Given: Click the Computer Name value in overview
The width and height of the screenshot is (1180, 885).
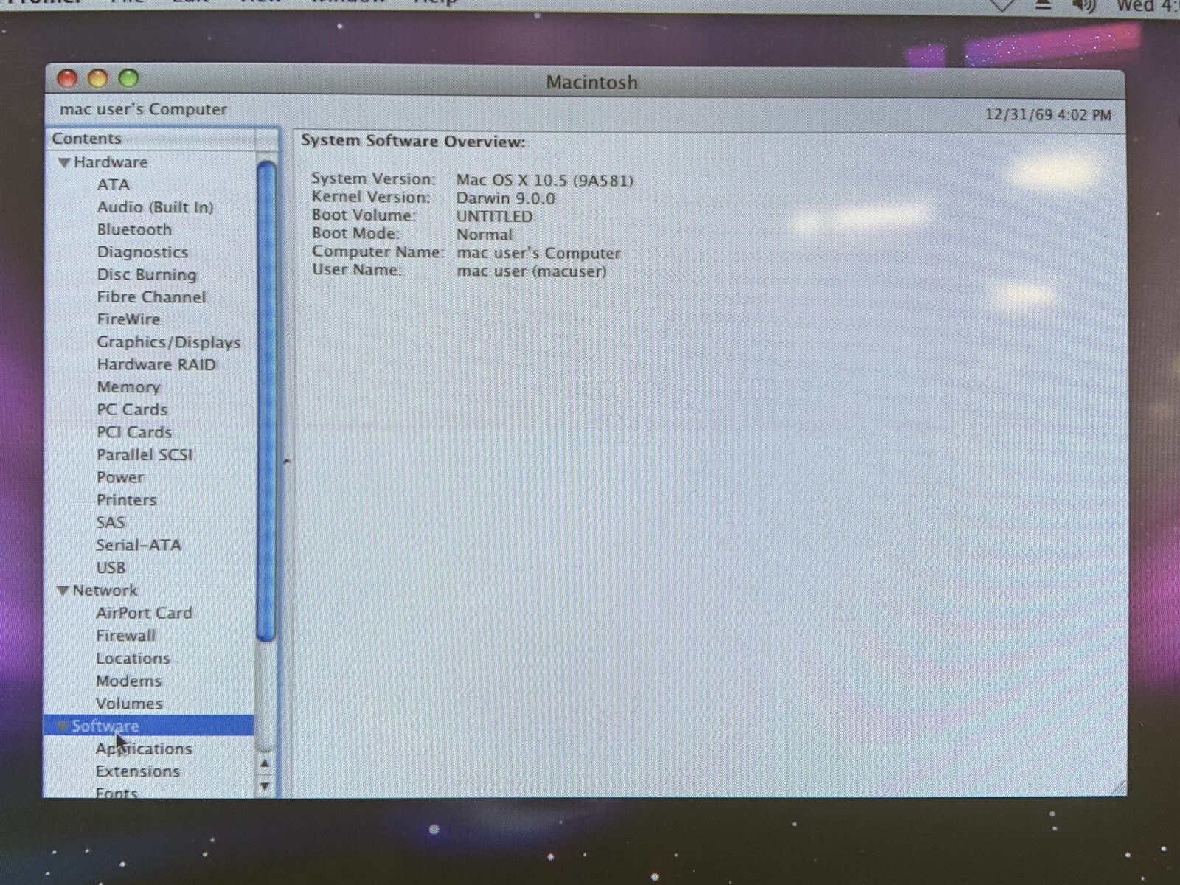Looking at the screenshot, I should coord(538,253).
